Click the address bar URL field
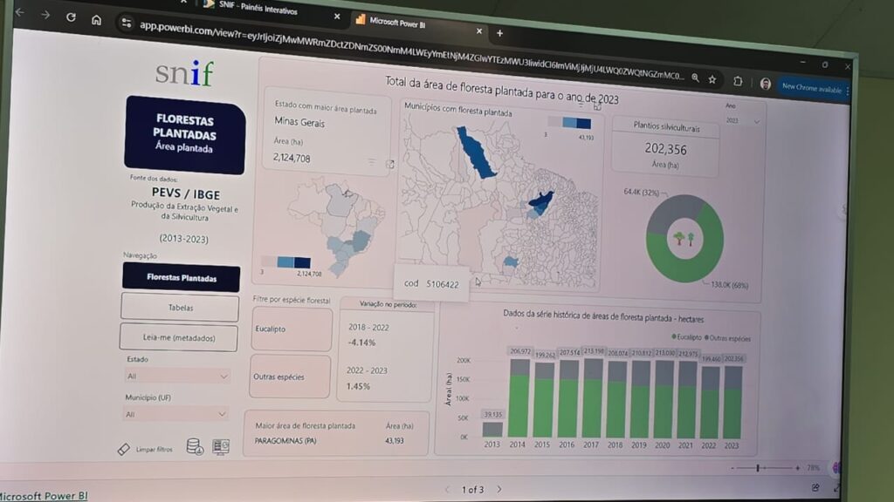 pos(410,51)
